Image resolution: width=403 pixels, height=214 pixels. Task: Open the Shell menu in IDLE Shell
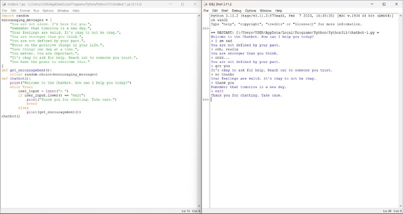click(x=224, y=11)
